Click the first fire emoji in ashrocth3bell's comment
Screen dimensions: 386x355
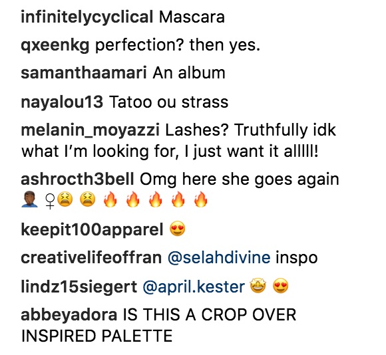pyautogui.click(x=110, y=199)
